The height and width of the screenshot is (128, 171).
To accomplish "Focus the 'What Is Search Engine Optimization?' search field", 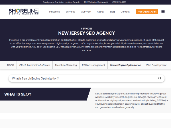I will click(x=87, y=79).
